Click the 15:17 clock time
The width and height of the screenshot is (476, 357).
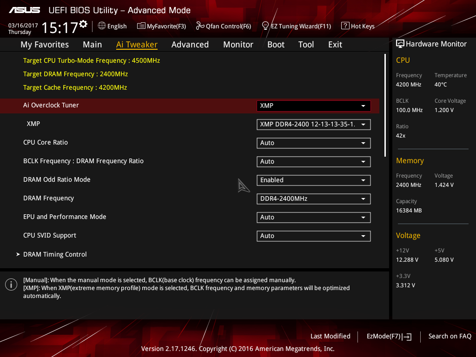[x=60, y=27]
